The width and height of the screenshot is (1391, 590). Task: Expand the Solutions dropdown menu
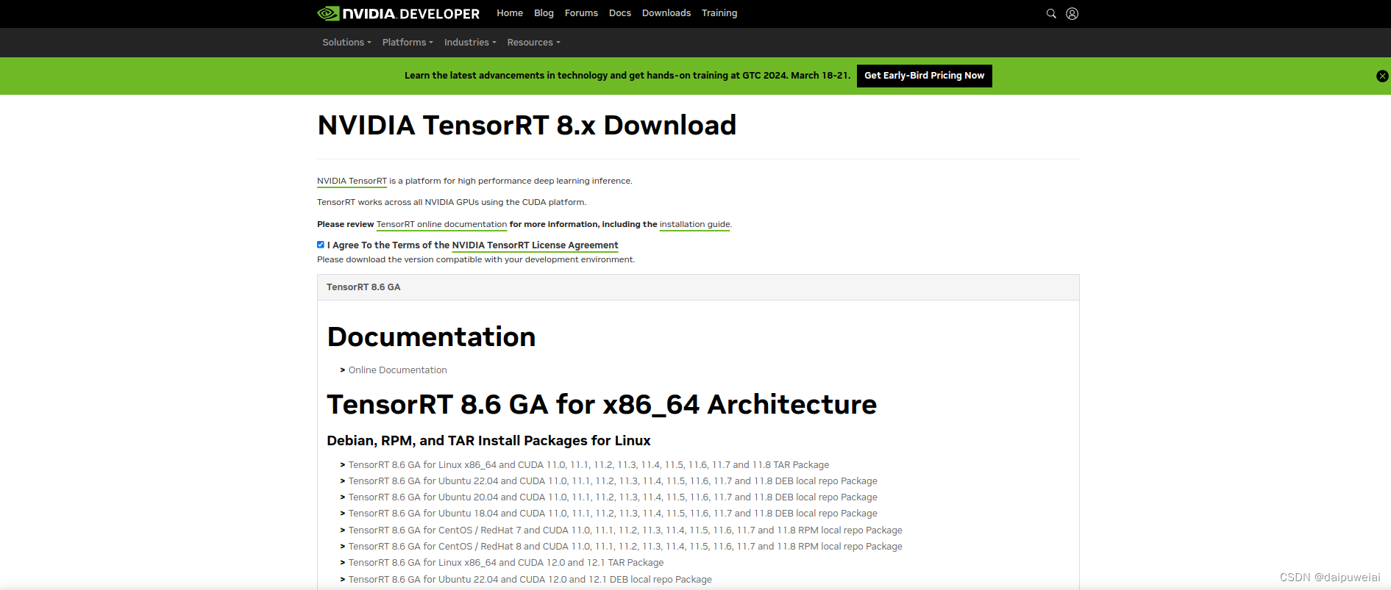(x=346, y=43)
